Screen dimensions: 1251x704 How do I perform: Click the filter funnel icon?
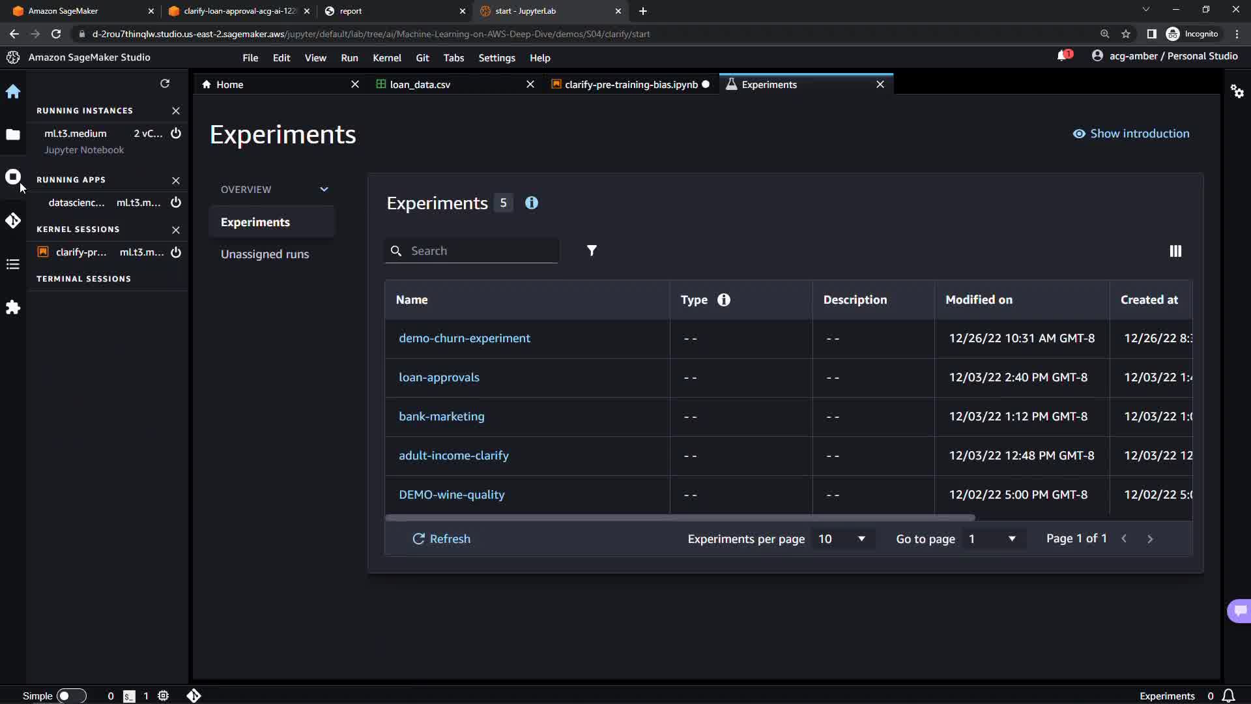[x=592, y=251]
